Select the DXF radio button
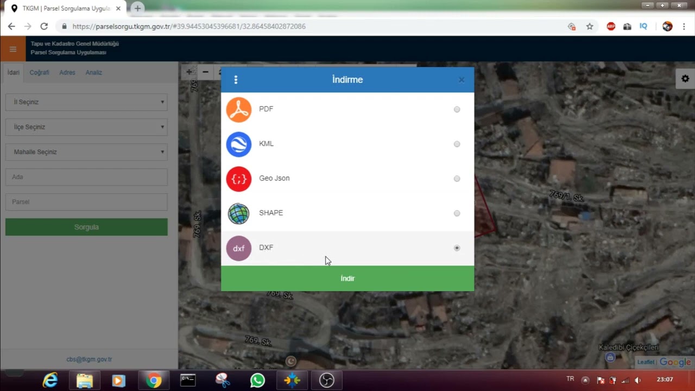The height and width of the screenshot is (391, 695). [x=457, y=248]
